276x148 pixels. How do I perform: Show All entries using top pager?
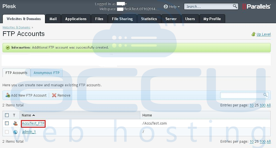point(269,105)
